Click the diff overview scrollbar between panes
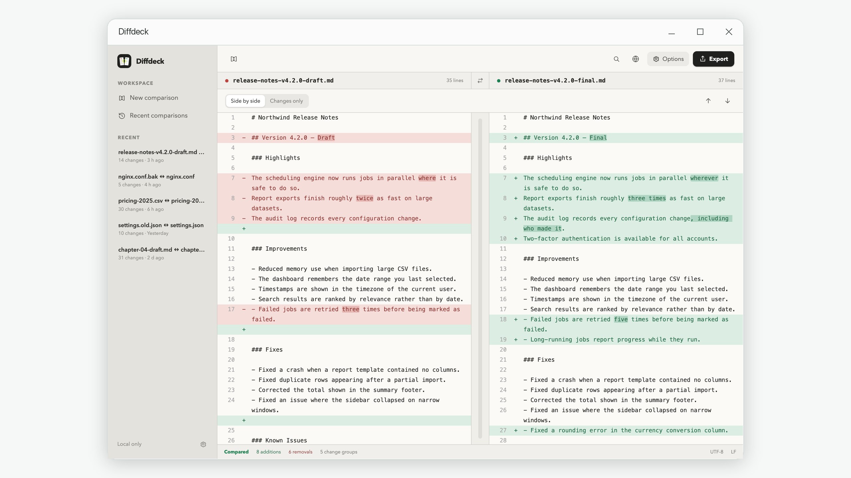851x478 pixels. click(480, 278)
